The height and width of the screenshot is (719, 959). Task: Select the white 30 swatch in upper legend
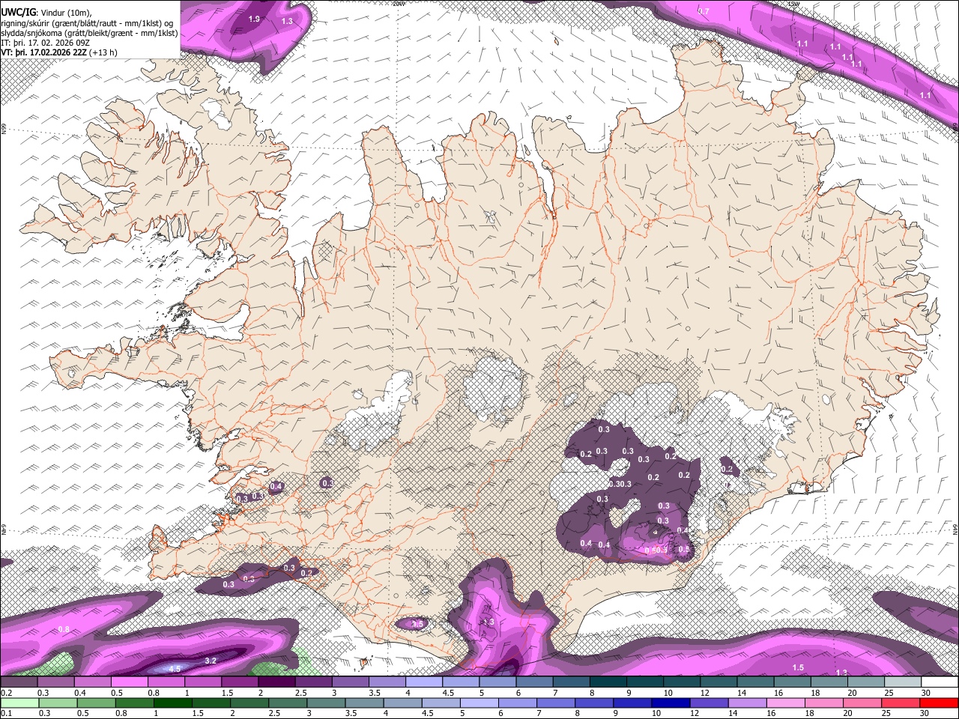coord(940,682)
